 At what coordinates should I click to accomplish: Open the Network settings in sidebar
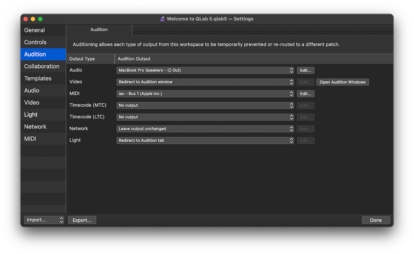point(43,126)
